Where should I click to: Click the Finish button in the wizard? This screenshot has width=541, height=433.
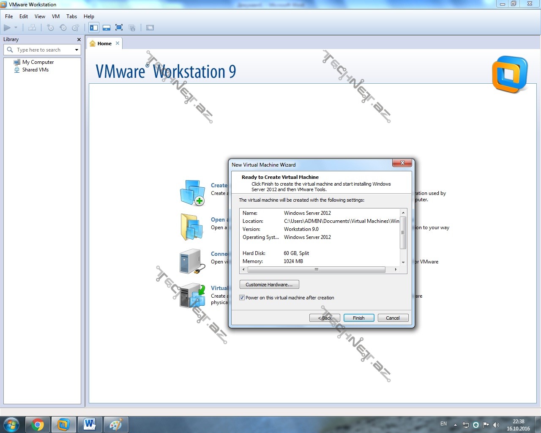click(358, 318)
